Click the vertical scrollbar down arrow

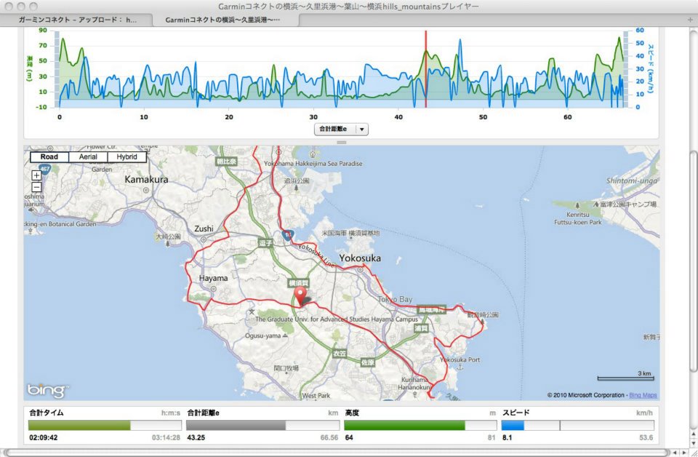point(694,442)
